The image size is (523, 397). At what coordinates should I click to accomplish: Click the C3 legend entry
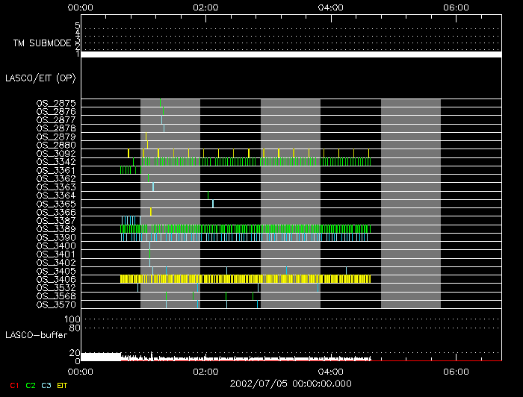click(46, 385)
